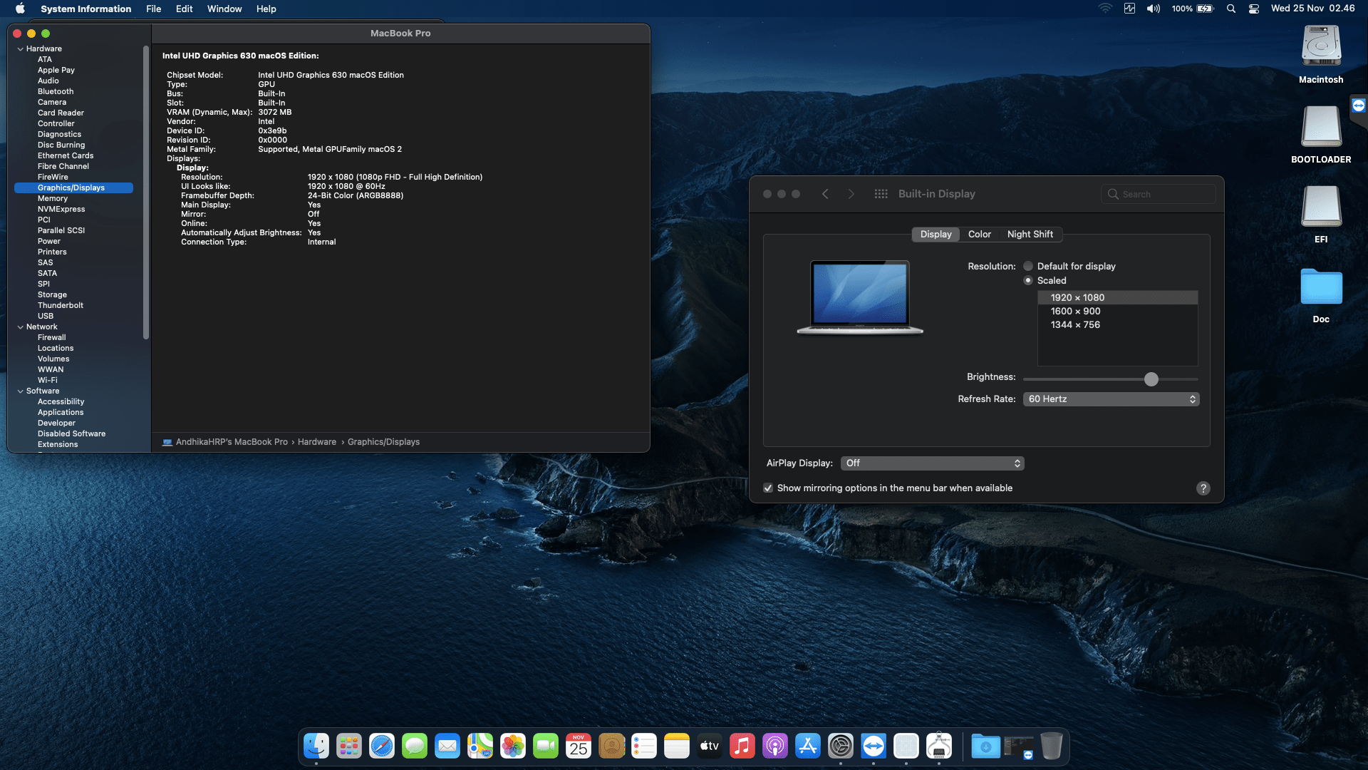The image size is (1368, 770).
Task: Open the App Store dock icon
Action: pos(808,746)
